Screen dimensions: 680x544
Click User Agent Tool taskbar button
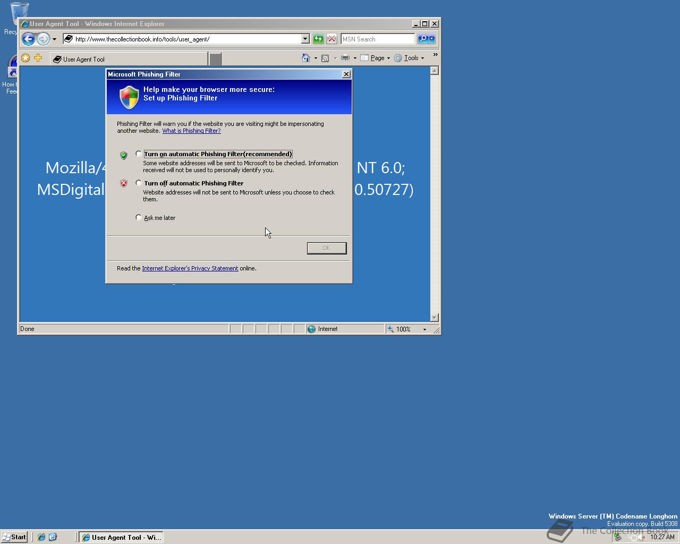[121, 537]
